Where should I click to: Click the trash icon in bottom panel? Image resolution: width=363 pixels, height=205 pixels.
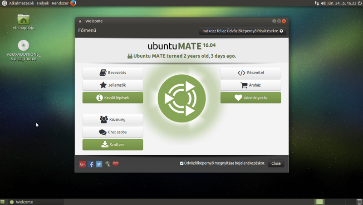tap(359, 202)
